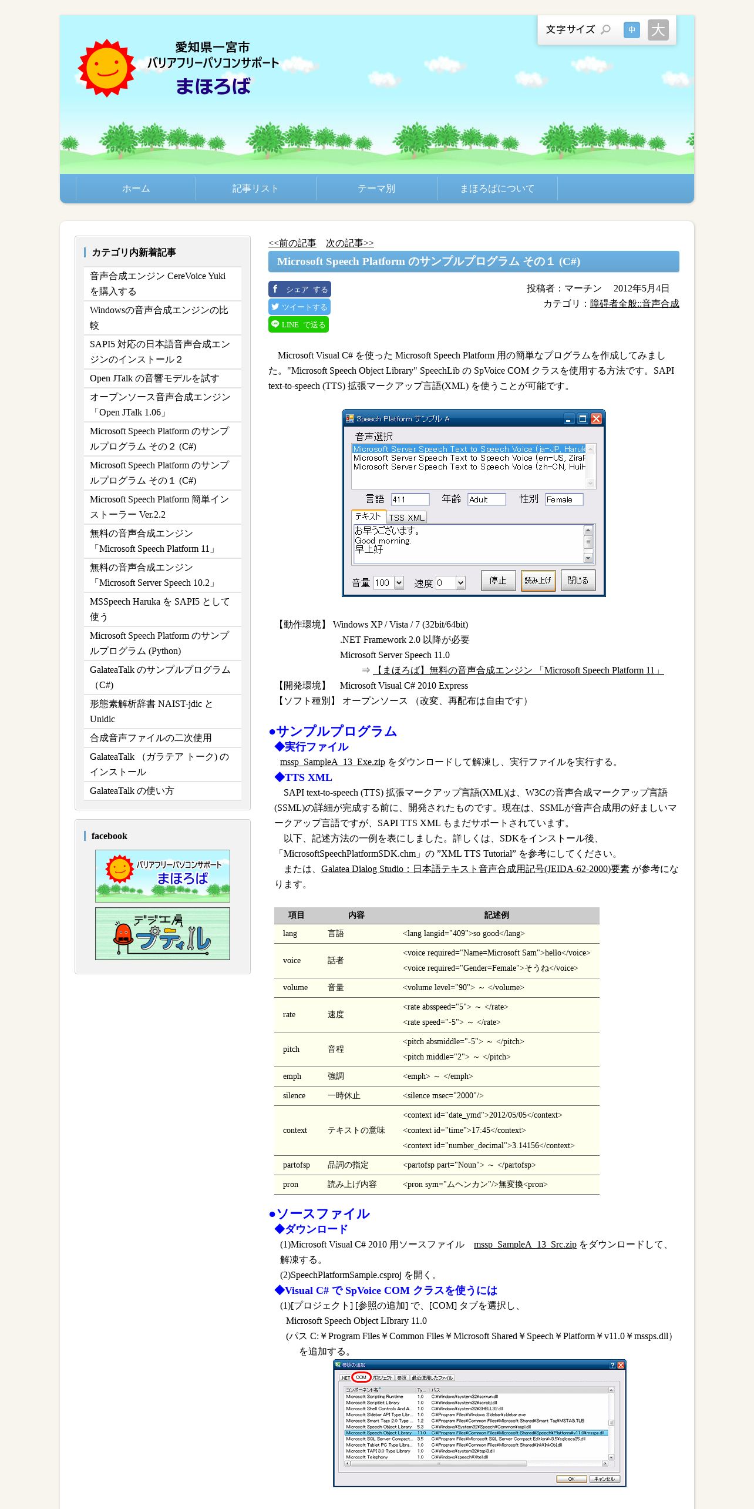This screenshot has width=754, height=1509.
Task: Open 形態素解析辞書 NAIST-jdic と Unidic
Action: coord(163,712)
